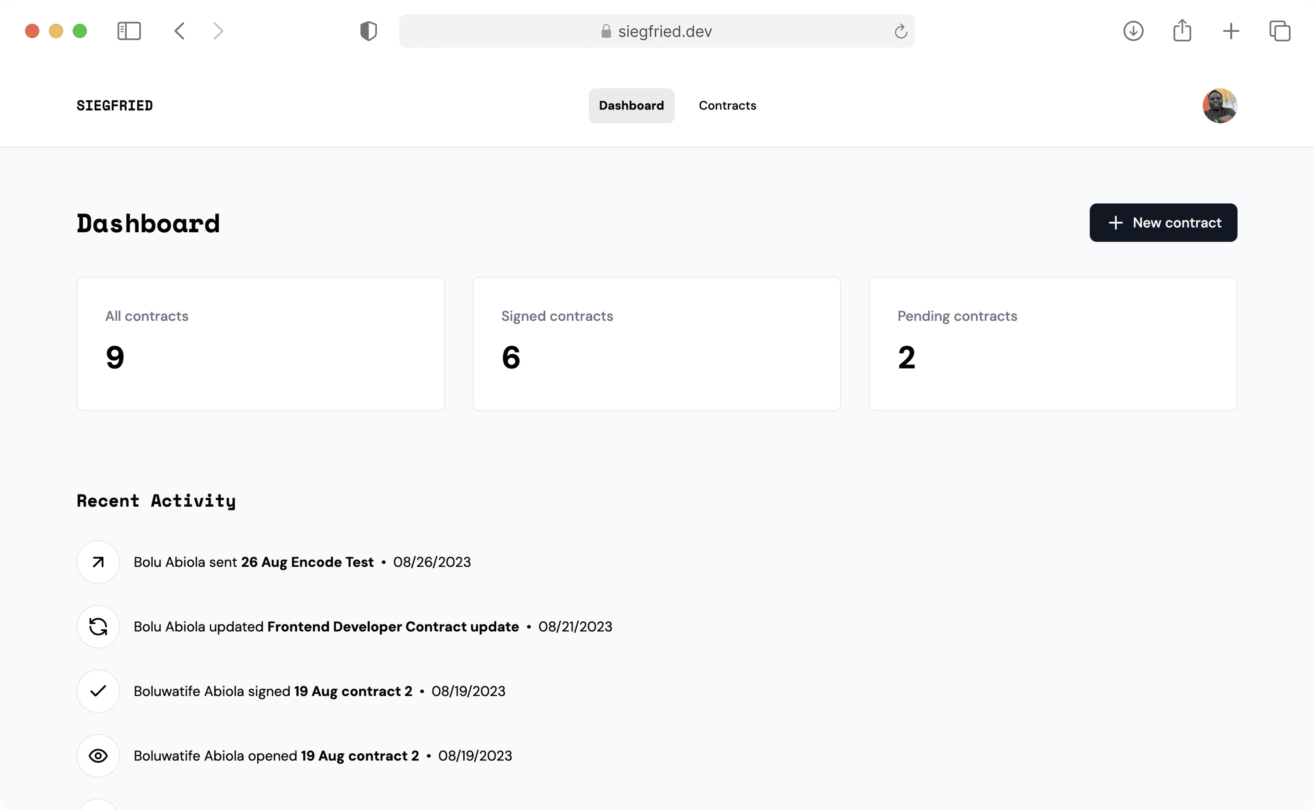Click the back navigation arrow
The height and width of the screenshot is (810, 1314).
[x=180, y=30]
